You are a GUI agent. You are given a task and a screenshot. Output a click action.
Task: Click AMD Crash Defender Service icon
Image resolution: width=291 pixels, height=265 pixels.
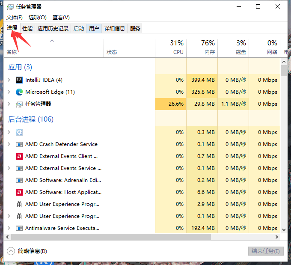click(x=19, y=144)
